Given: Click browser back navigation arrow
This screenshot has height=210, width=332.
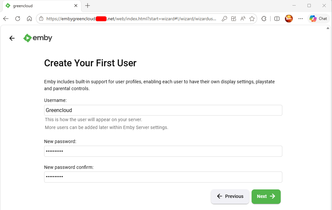Looking at the screenshot, I should tap(6, 19).
